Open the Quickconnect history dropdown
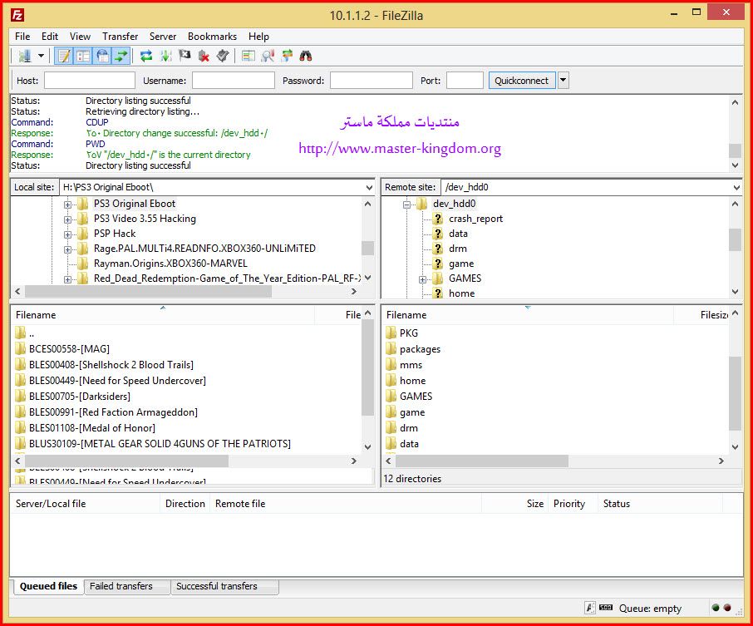The image size is (753, 626). pyautogui.click(x=564, y=81)
